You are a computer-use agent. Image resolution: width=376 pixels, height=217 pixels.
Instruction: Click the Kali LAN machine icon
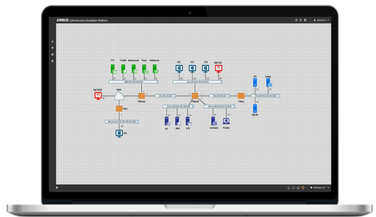[x=218, y=69]
